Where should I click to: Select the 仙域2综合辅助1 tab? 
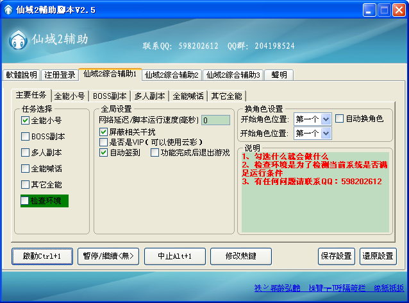point(110,74)
